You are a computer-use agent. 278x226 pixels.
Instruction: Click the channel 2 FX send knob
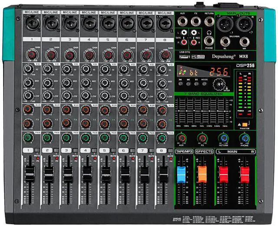pyautogui.click(x=47, y=123)
